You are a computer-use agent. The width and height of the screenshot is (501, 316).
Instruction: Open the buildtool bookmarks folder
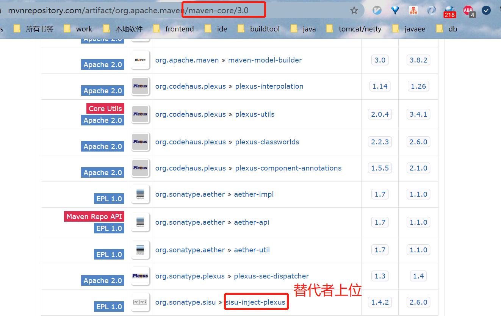pyautogui.click(x=259, y=29)
